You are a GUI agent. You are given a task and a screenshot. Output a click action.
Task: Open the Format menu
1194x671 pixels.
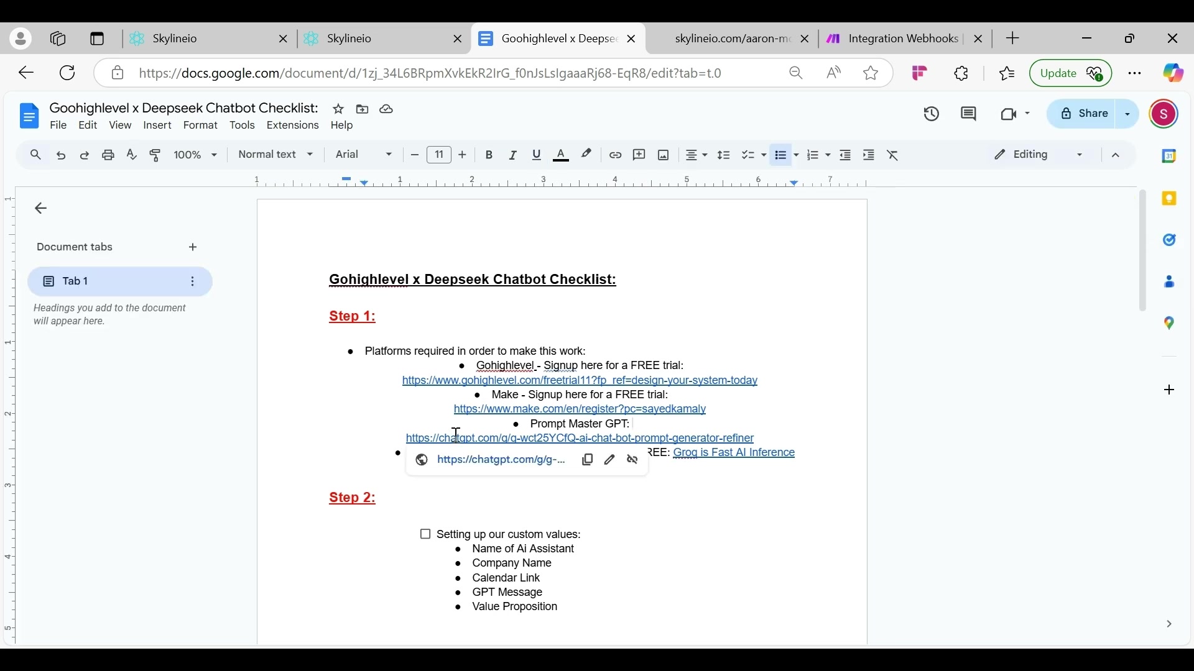201,126
